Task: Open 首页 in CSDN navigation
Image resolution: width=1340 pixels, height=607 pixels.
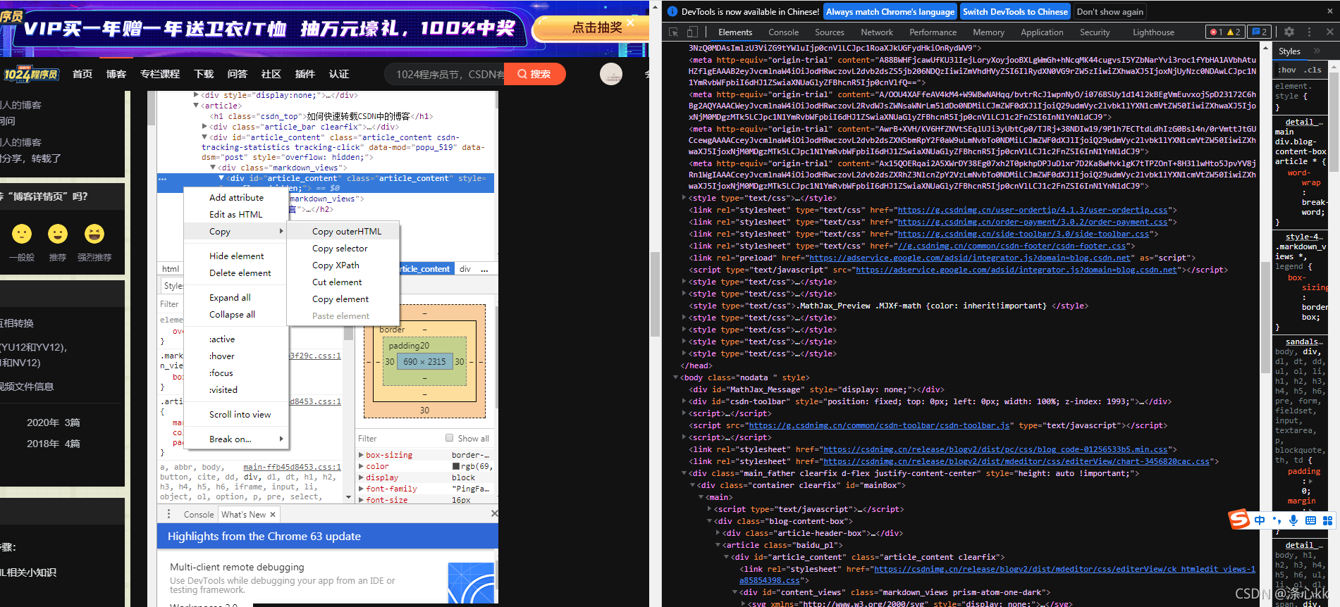Action: (82, 74)
